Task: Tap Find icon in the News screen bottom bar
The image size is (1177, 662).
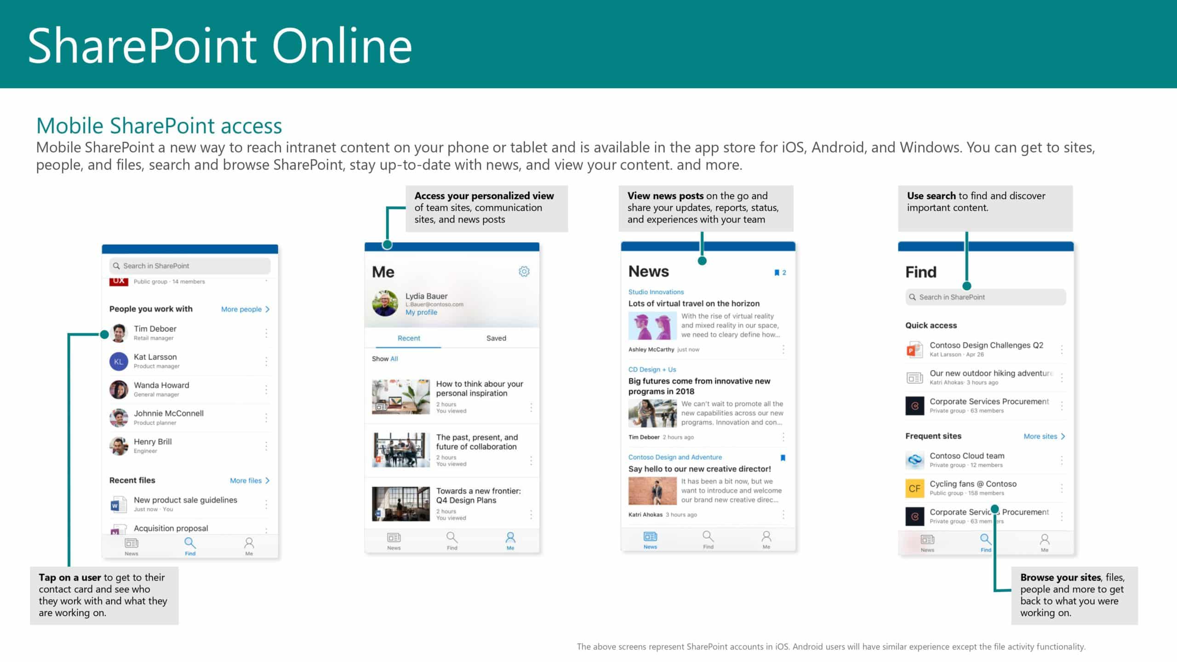Action: point(708,540)
